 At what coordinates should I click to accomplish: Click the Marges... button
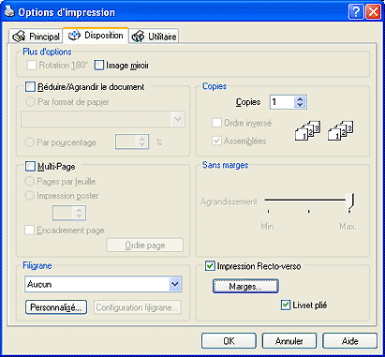(245, 286)
